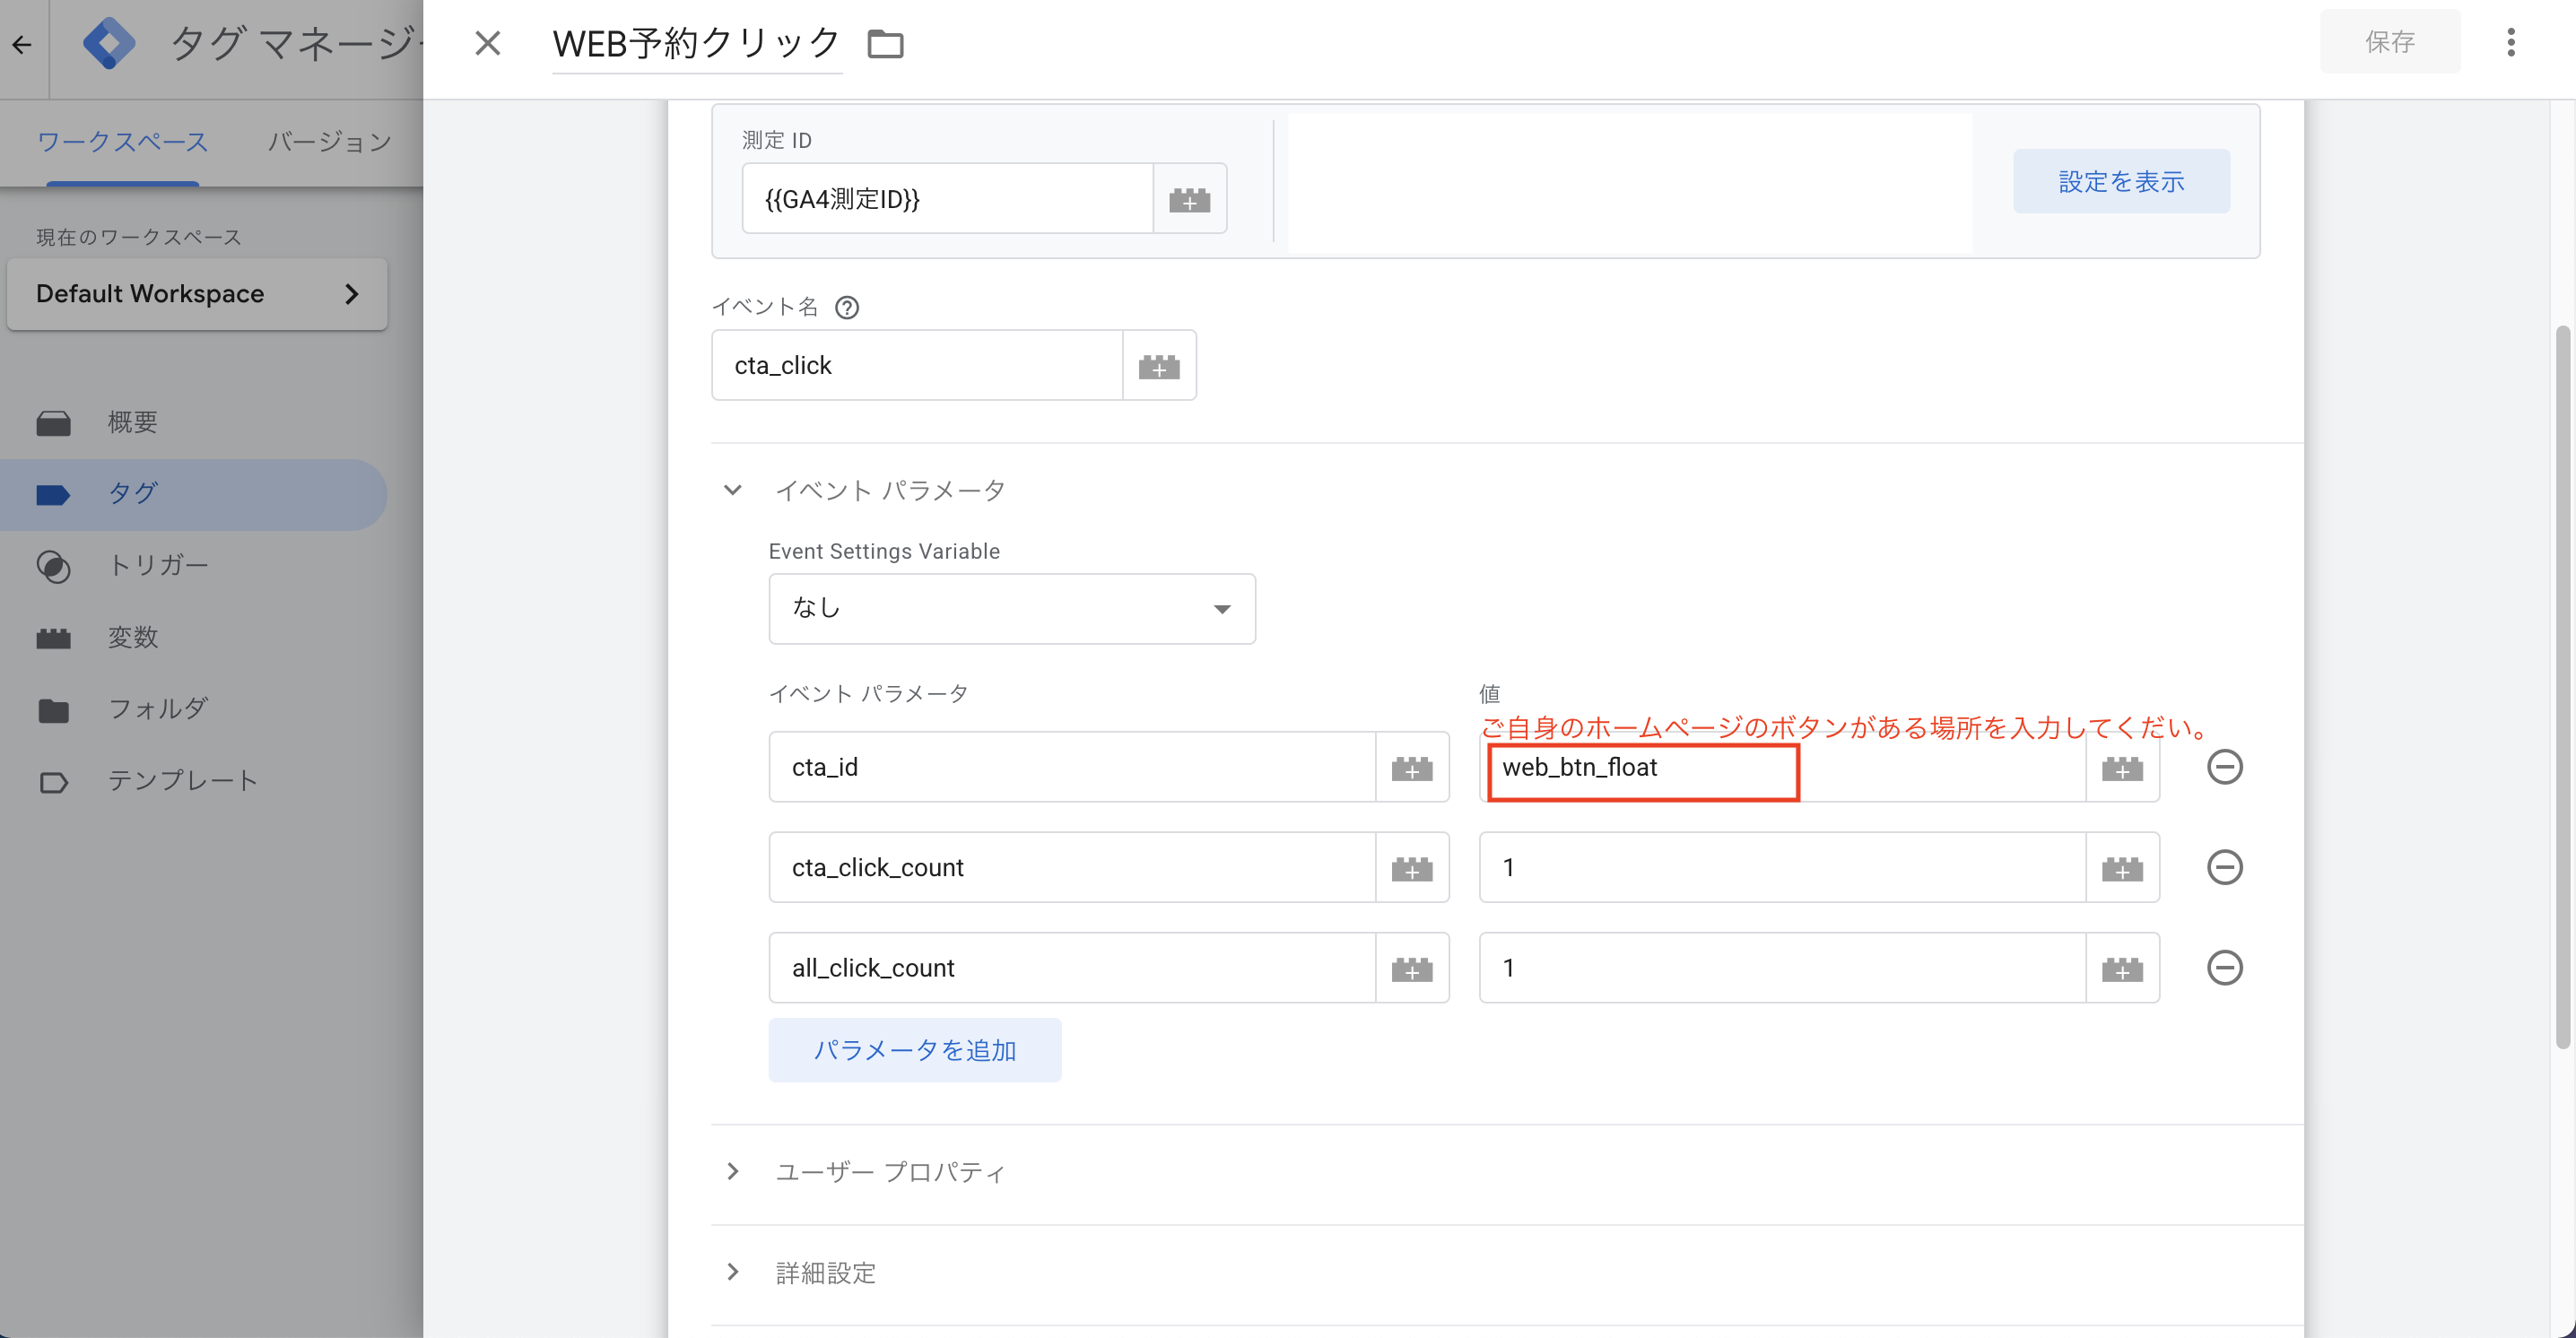Click variable icon beside web_btn_float value
Screen dimensions: 2576x1338
(x=2122, y=768)
